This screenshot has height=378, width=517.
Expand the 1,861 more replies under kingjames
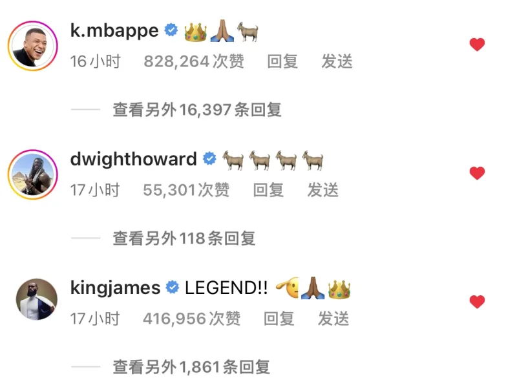pos(191,366)
